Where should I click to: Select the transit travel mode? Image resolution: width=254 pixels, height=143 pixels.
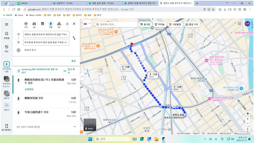click(x=42, y=24)
